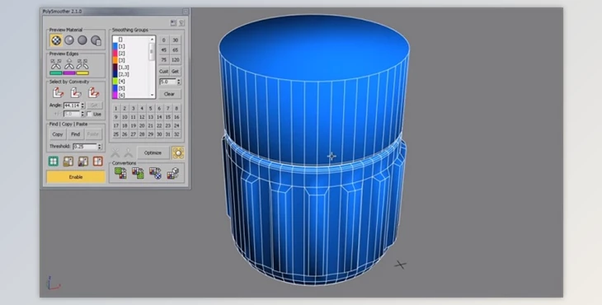
Task: Assign smoothing group number 32
Action: point(176,134)
